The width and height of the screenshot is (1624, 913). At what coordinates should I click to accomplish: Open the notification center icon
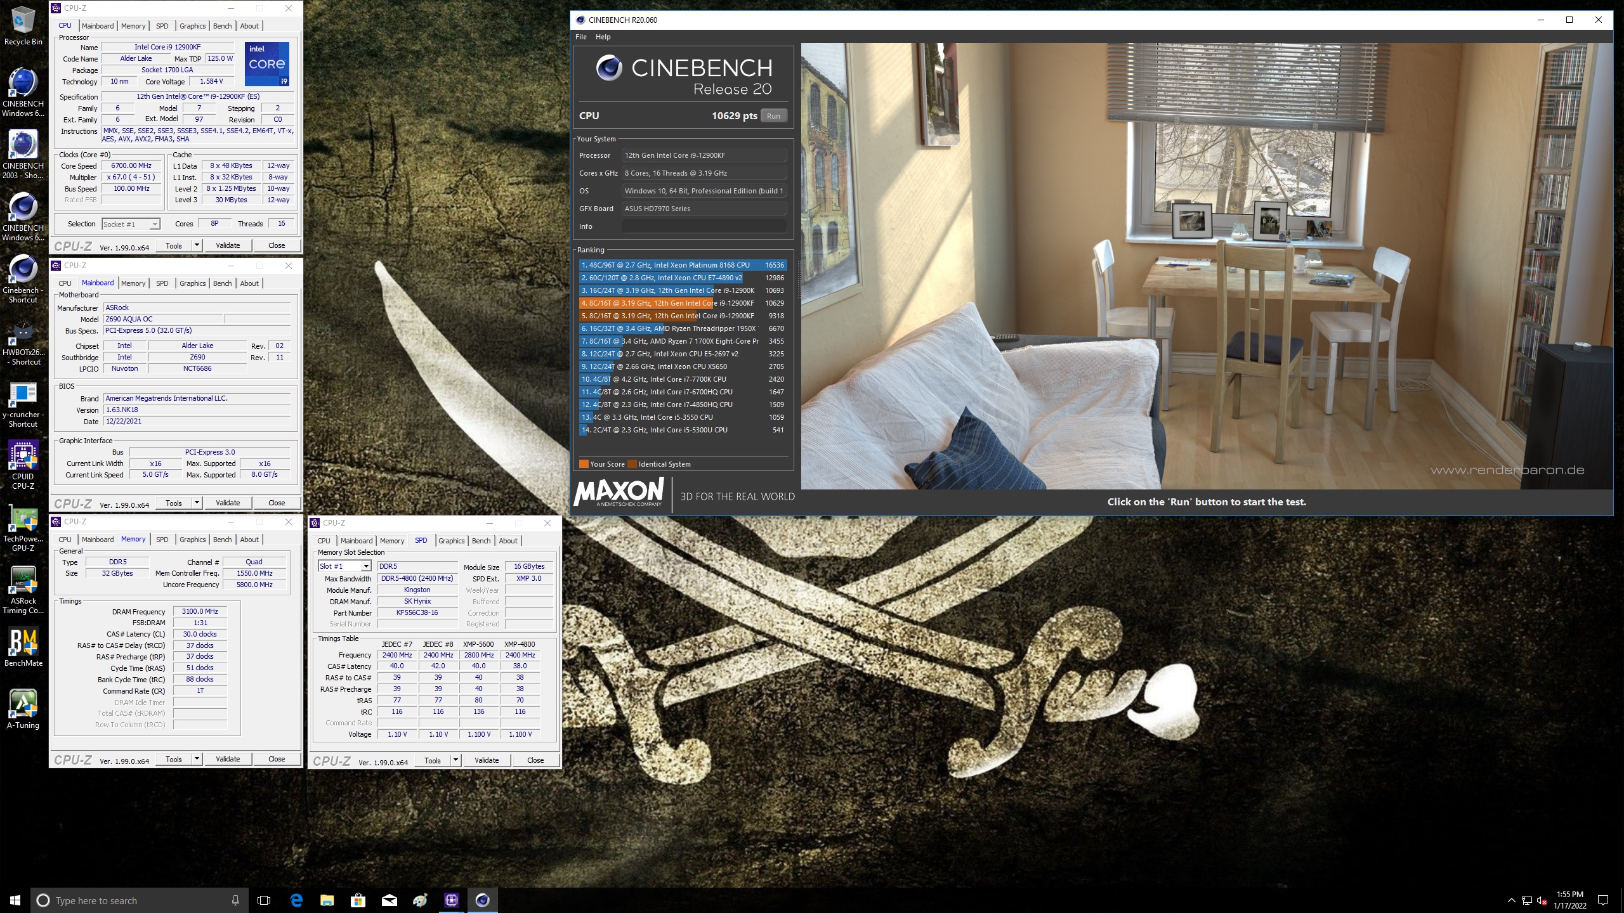(1603, 900)
